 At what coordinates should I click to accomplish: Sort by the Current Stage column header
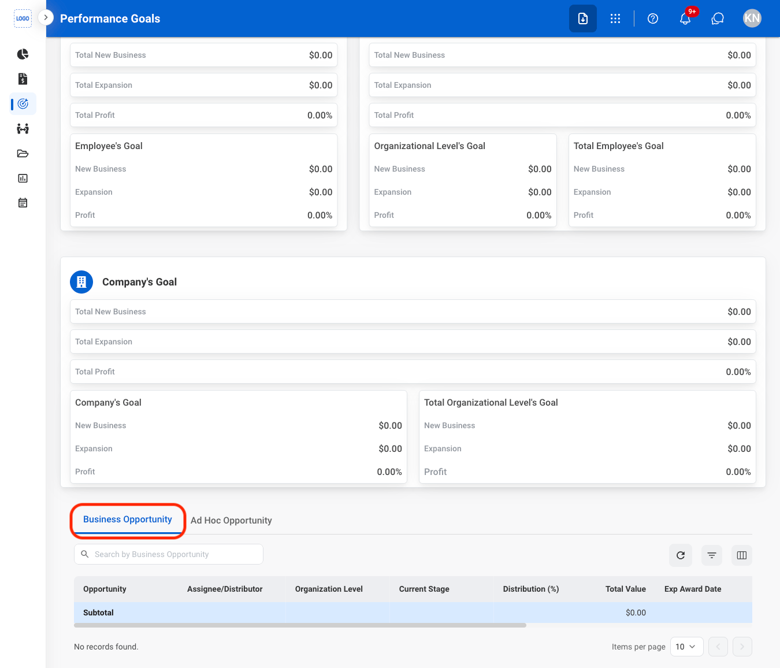click(x=424, y=589)
